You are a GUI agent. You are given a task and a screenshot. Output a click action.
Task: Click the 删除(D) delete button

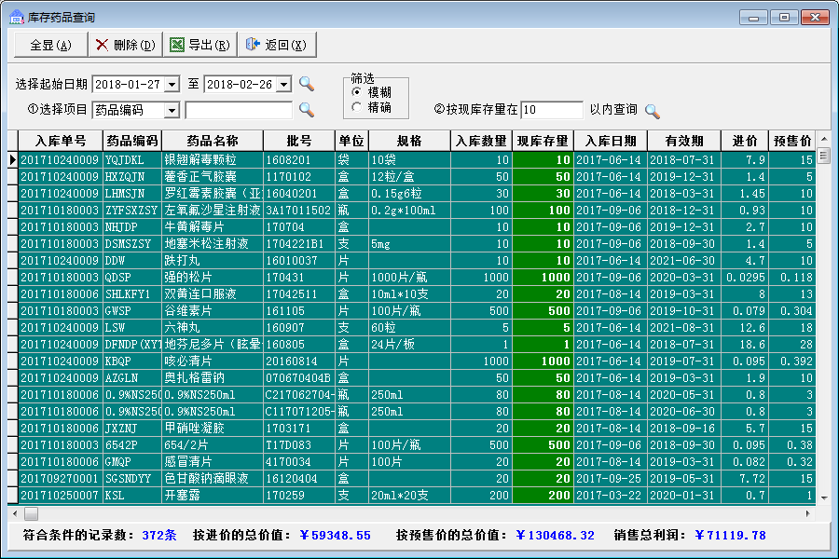126,45
